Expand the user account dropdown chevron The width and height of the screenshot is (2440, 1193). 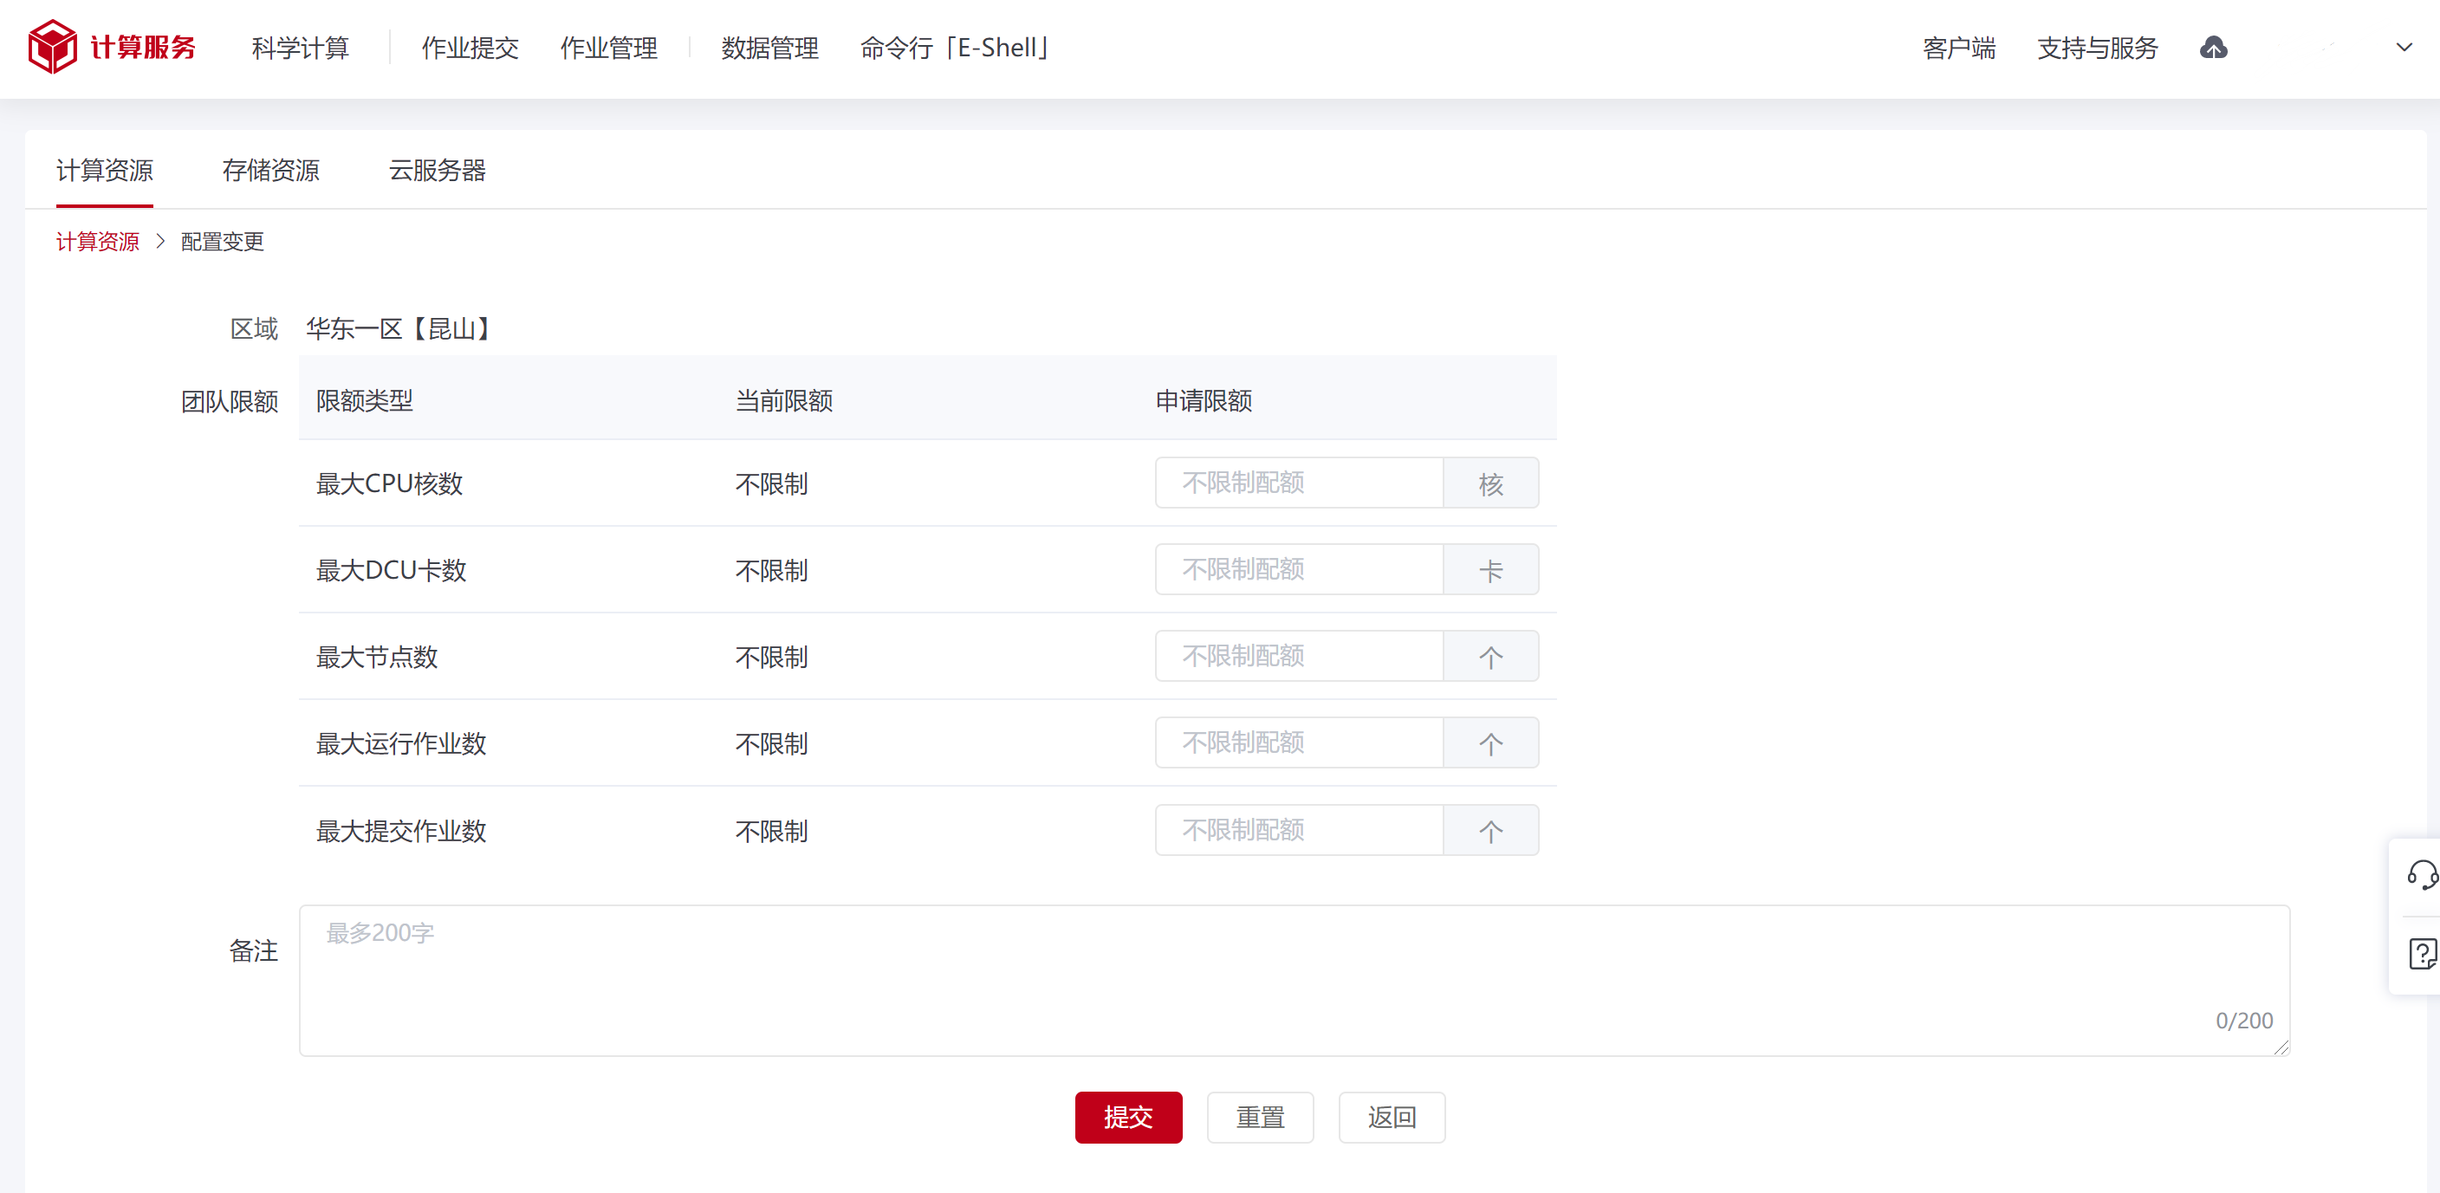[2403, 48]
